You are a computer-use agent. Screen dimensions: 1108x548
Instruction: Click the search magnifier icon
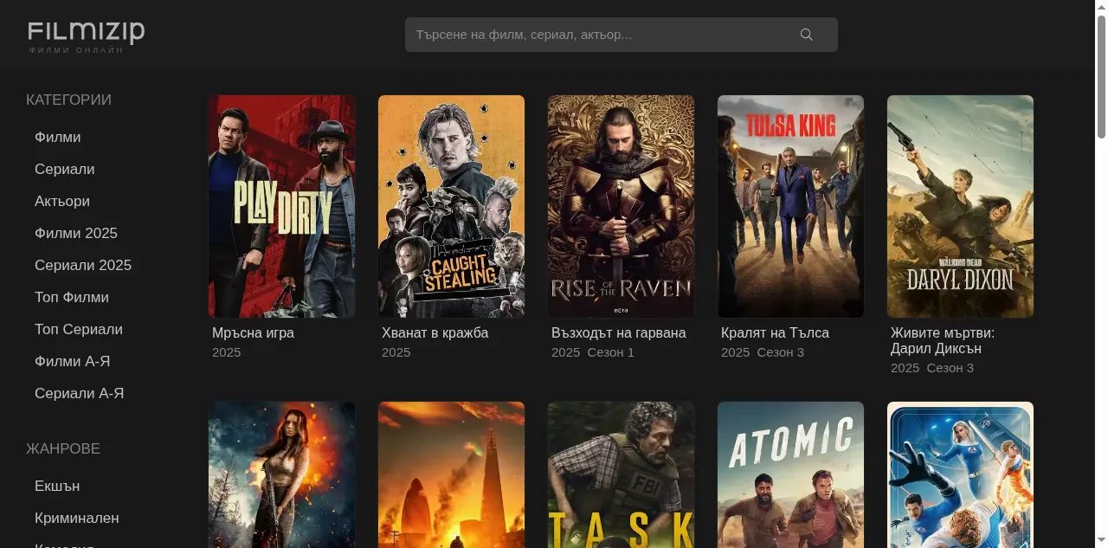tap(806, 35)
